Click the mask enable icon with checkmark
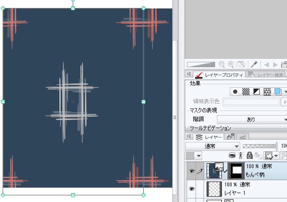The image size is (287, 202). coord(269,156)
